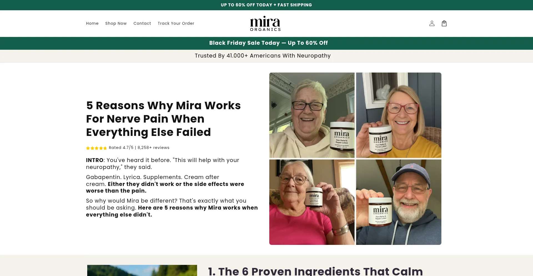Click the five-star rating icons
This screenshot has width=533, height=276.
(x=96, y=148)
